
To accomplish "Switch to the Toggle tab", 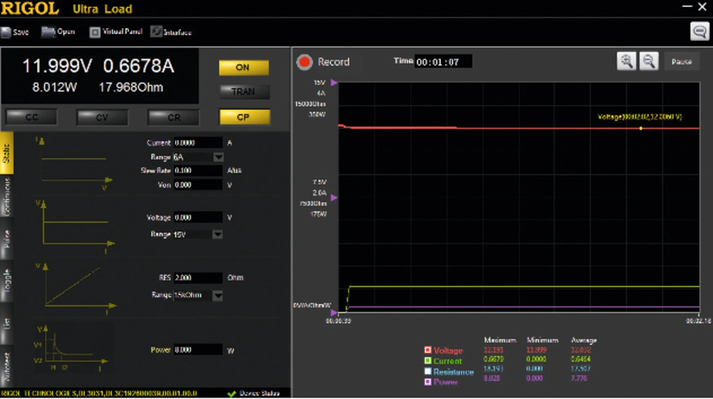I will (6, 282).
